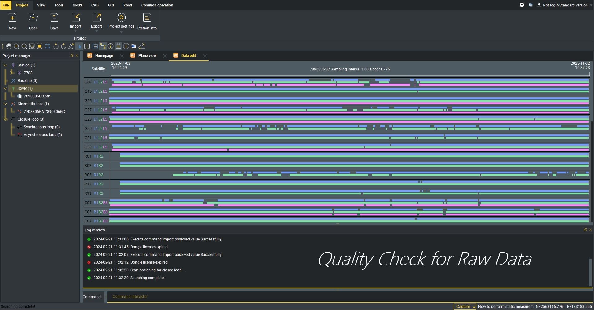The height and width of the screenshot is (310, 594).
Task: Toggle the pointer select tool
Action: coord(79,46)
